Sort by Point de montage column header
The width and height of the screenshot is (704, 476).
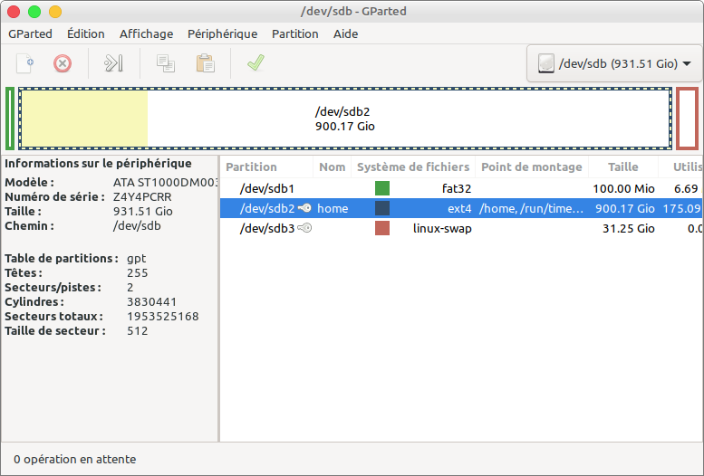click(532, 167)
